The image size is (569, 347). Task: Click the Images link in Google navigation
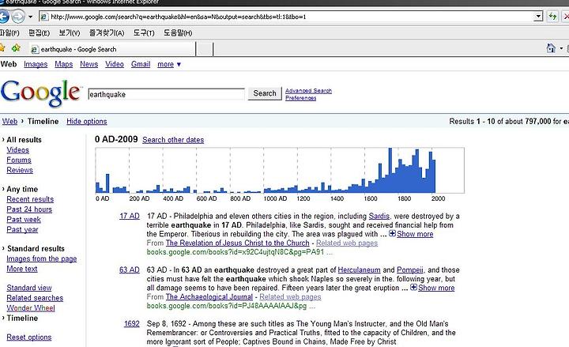(x=36, y=64)
